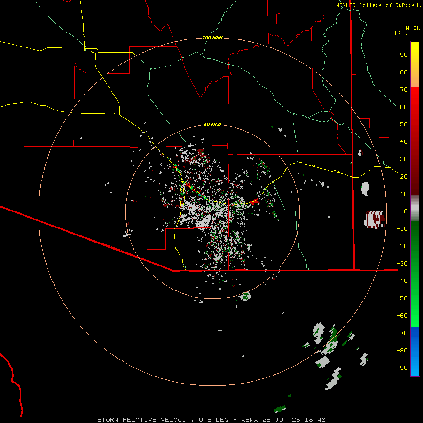Viewport: 423px width, 423px height.
Task: Click the 0 scale value
Action: tap(406, 211)
